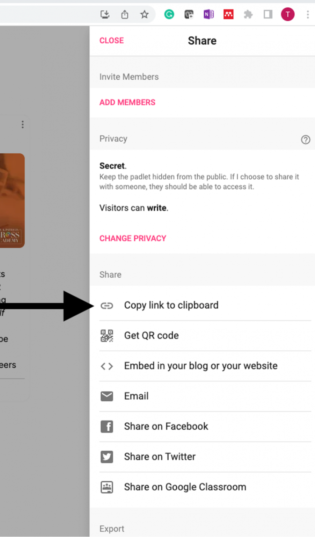The width and height of the screenshot is (315, 537).
Task: Open the Share on Facebook icon
Action: click(x=107, y=427)
